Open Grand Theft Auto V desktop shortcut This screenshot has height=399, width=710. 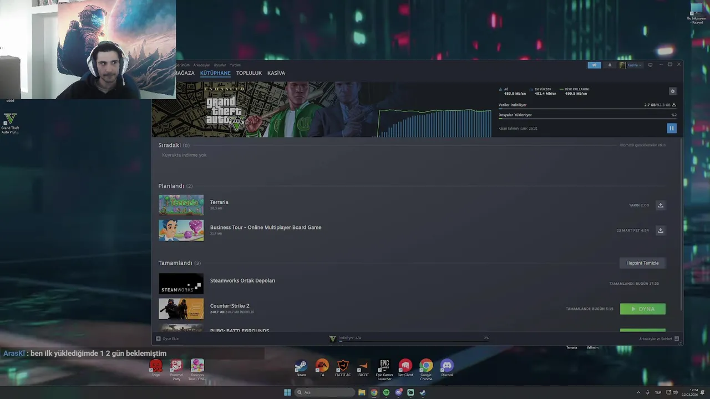[x=10, y=123]
